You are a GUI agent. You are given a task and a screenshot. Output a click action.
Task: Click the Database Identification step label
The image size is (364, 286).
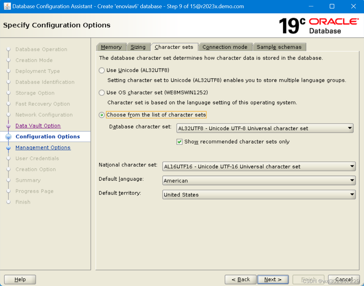point(45,82)
